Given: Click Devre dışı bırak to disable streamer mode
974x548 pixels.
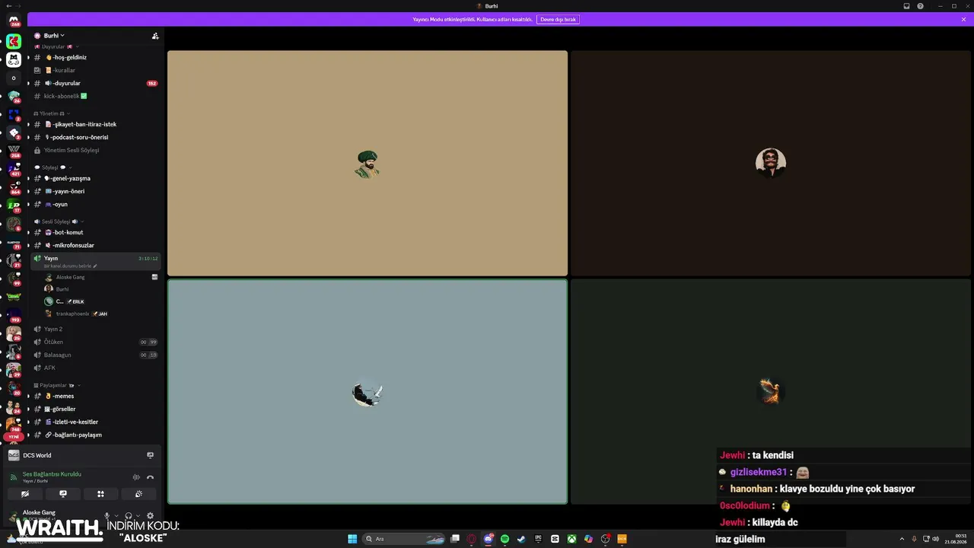Looking at the screenshot, I should coord(558,19).
